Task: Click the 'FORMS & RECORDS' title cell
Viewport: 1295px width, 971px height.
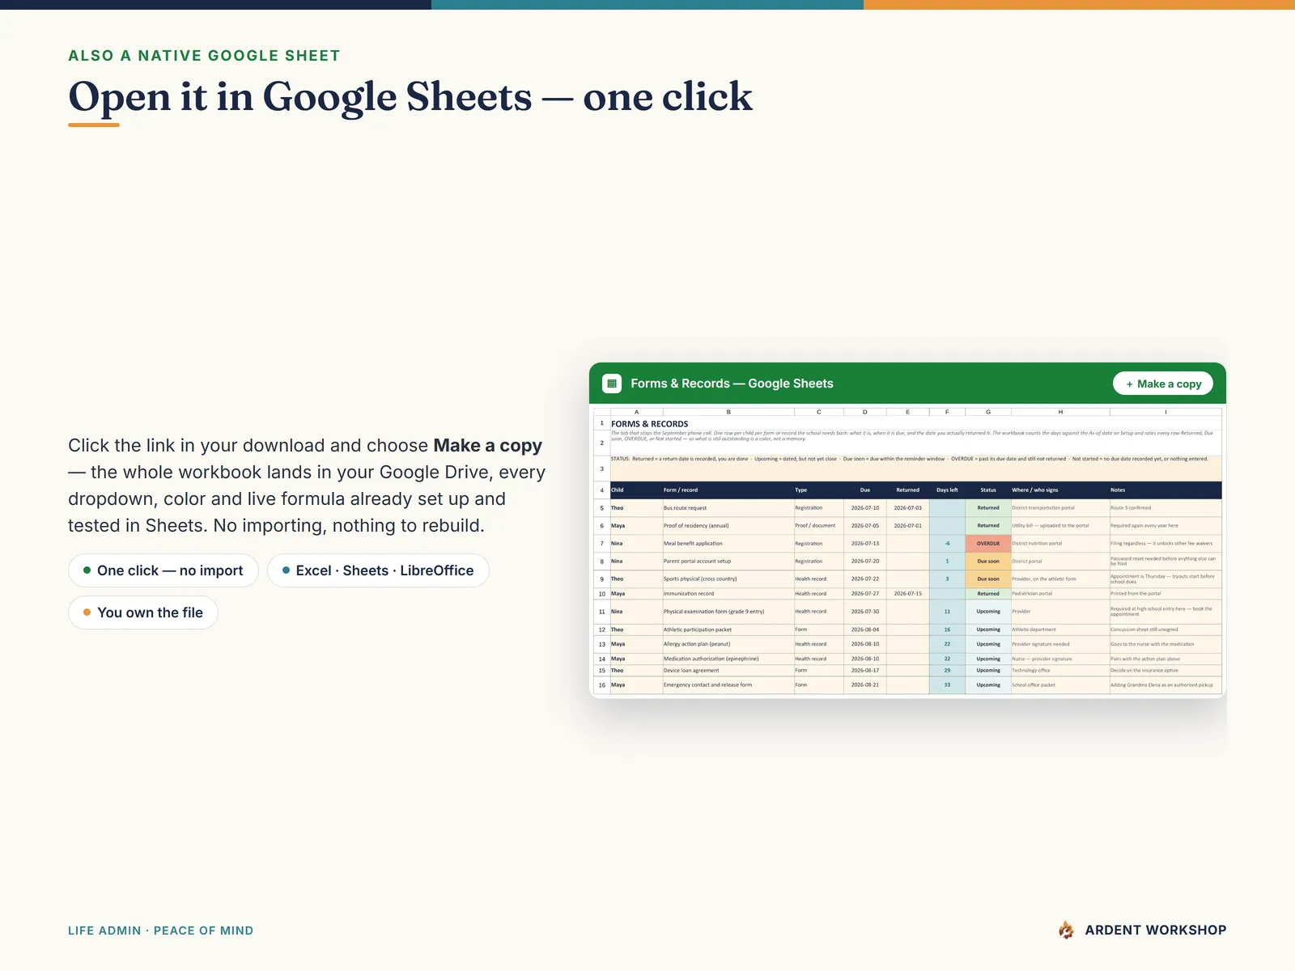Action: [x=650, y=424]
